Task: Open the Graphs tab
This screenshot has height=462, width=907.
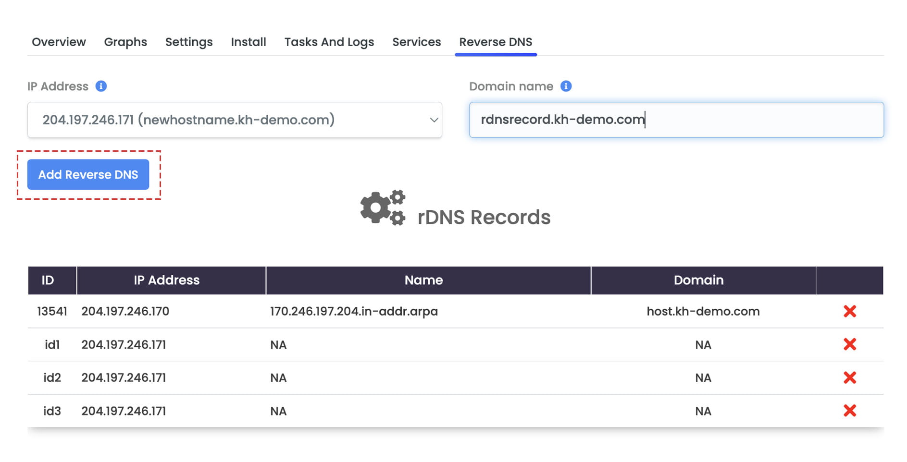Action: (125, 42)
